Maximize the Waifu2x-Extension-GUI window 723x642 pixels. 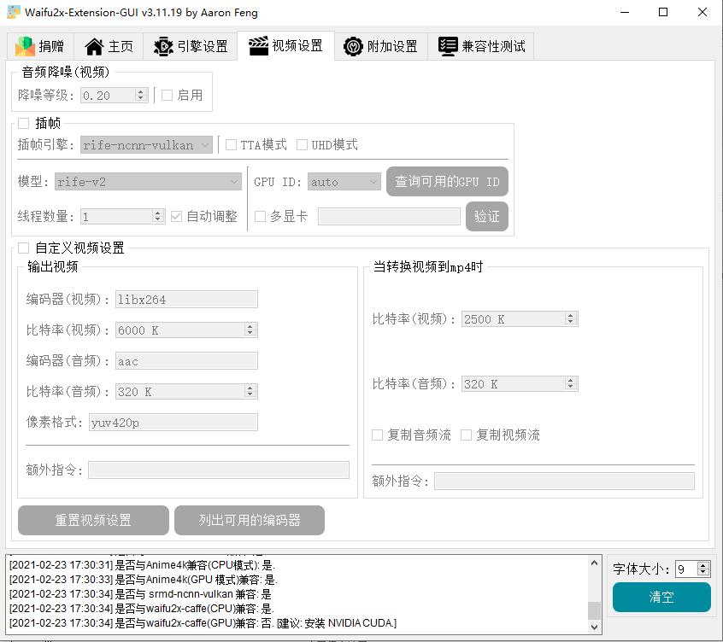[663, 12]
